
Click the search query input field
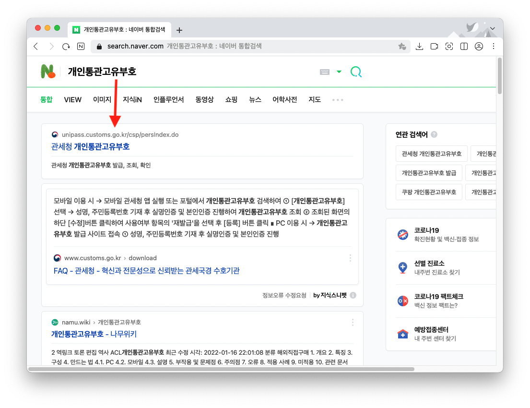point(189,72)
